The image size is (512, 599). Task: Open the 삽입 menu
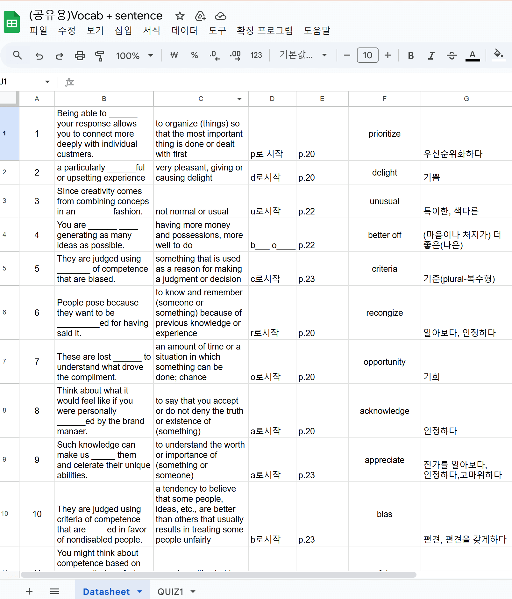(x=124, y=31)
